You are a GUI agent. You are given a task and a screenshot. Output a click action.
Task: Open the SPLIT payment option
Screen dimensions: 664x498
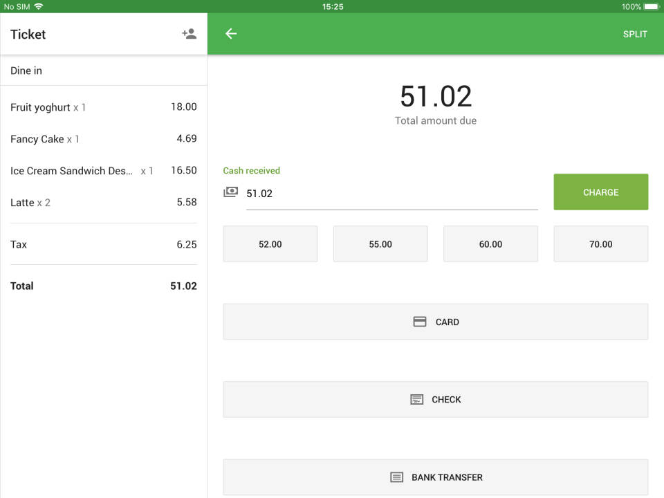click(x=635, y=33)
